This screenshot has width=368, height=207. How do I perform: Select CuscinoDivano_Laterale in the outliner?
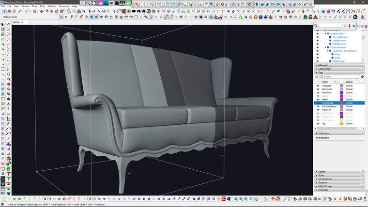click(346, 51)
